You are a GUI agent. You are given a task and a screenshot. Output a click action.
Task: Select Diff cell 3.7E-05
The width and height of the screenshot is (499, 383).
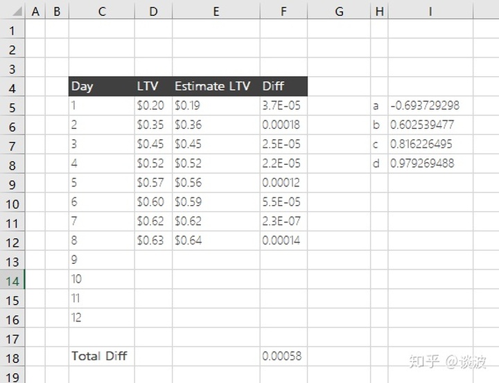point(283,105)
